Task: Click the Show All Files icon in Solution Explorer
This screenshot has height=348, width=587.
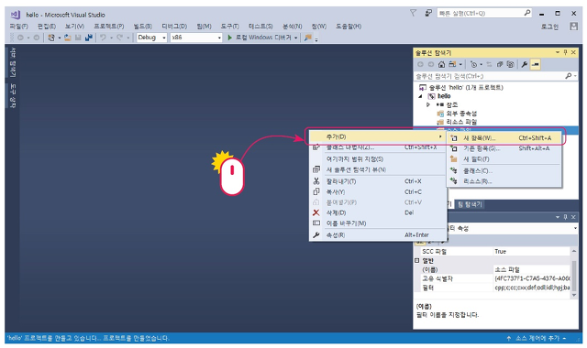Action: point(510,64)
